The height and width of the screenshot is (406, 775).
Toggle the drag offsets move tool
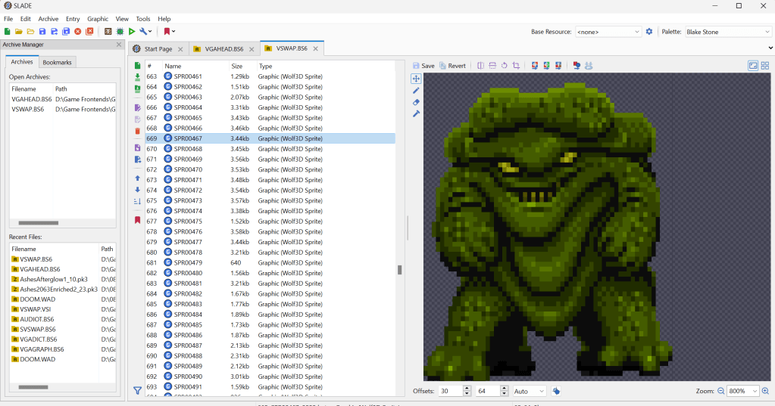point(416,79)
